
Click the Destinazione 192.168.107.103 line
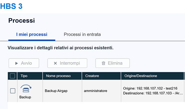153,93
